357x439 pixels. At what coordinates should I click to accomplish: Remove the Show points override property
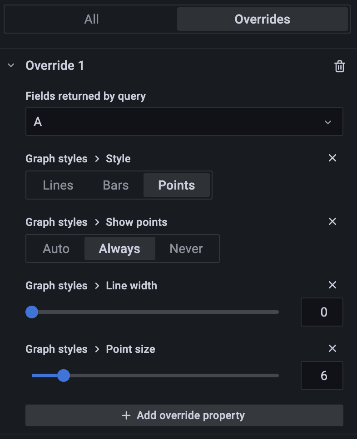332,221
